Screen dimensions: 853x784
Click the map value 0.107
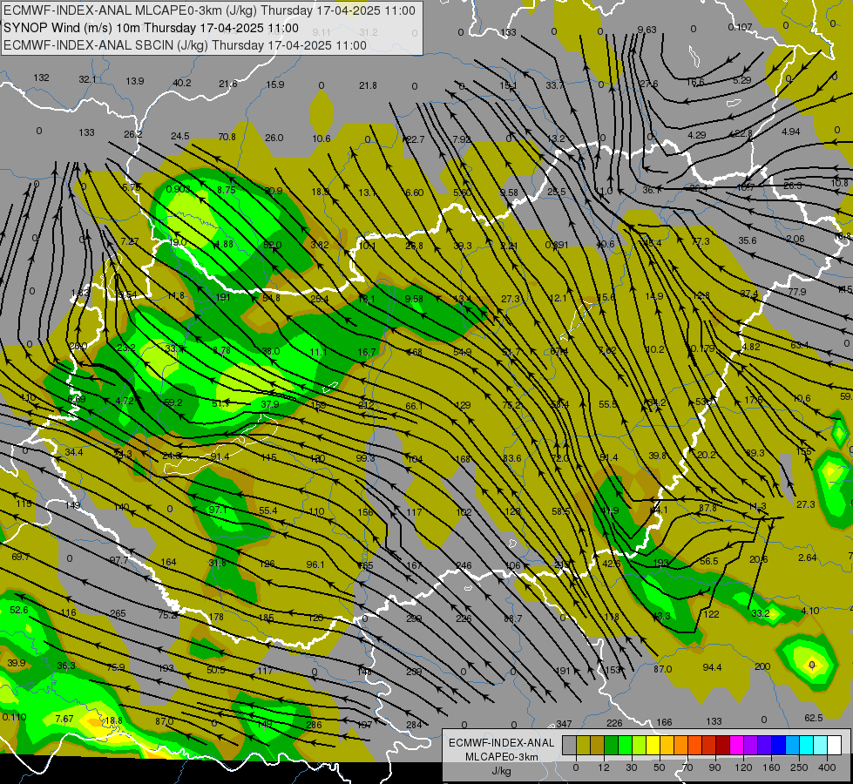click(741, 27)
